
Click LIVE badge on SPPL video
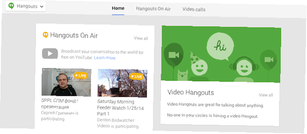[x=80, y=76]
